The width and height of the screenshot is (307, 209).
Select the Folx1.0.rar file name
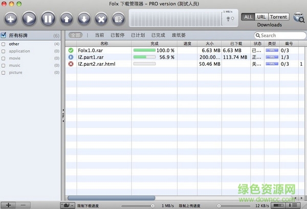point(90,50)
